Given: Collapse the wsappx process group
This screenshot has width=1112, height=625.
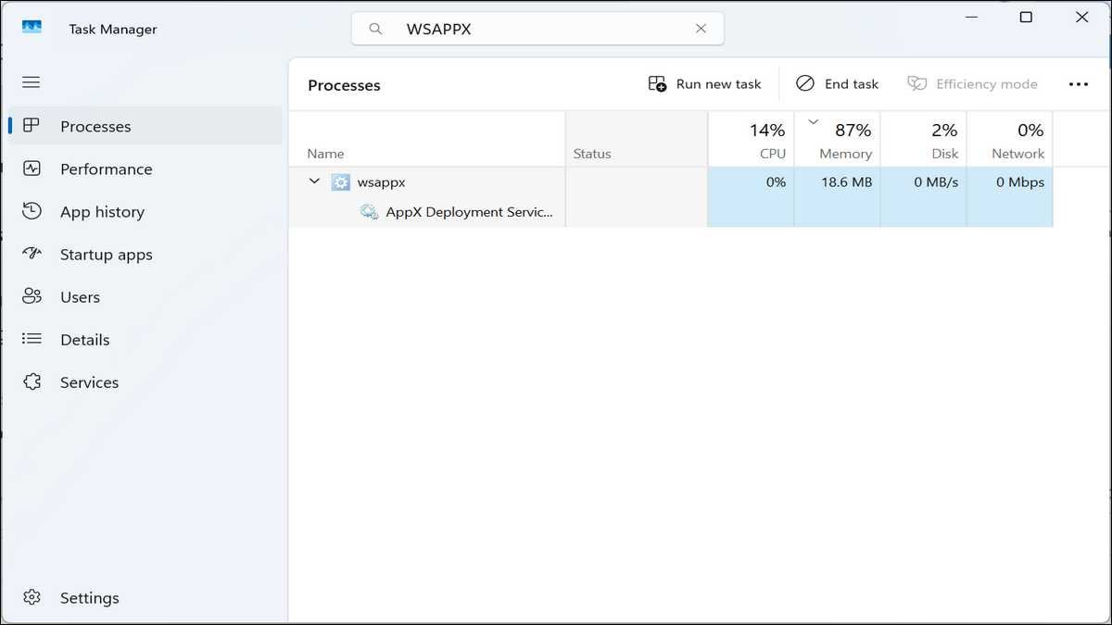Looking at the screenshot, I should [314, 181].
